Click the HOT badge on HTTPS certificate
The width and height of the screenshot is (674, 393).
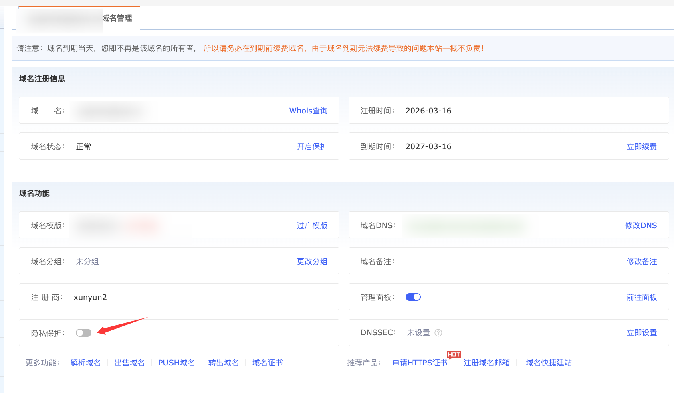(454, 355)
